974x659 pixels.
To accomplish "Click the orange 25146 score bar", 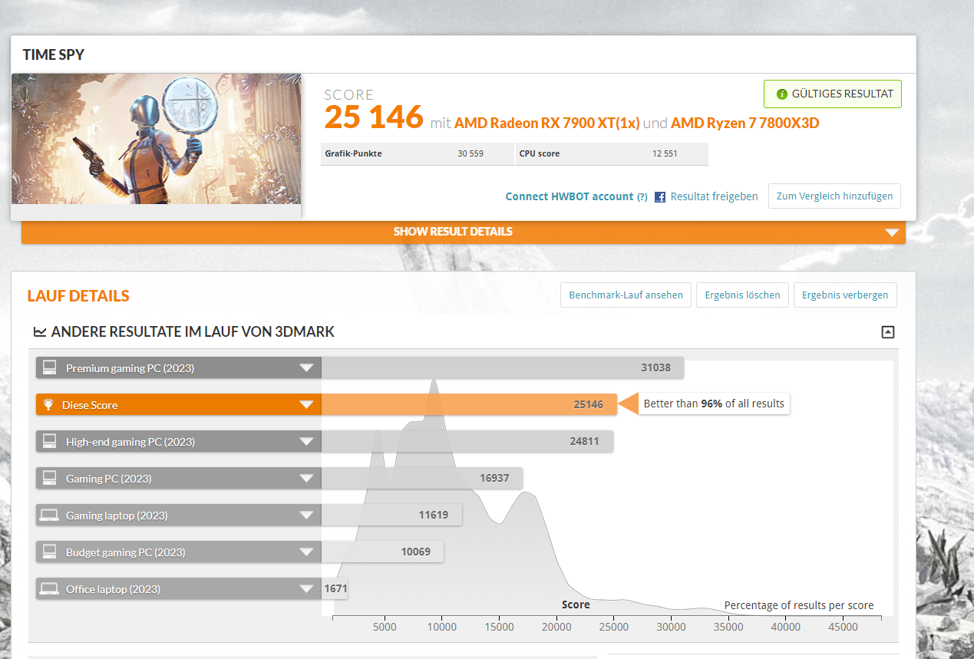I will coord(469,405).
